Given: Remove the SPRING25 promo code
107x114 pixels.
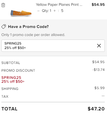Looking at the screenshot, I should [x=99, y=46].
